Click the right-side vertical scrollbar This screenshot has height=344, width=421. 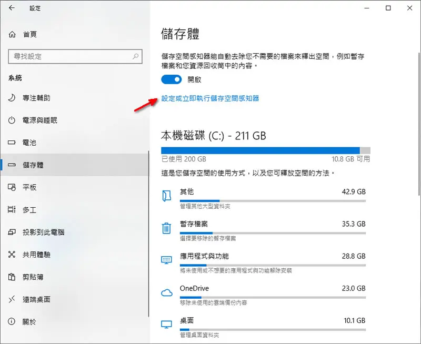[x=418, y=124]
